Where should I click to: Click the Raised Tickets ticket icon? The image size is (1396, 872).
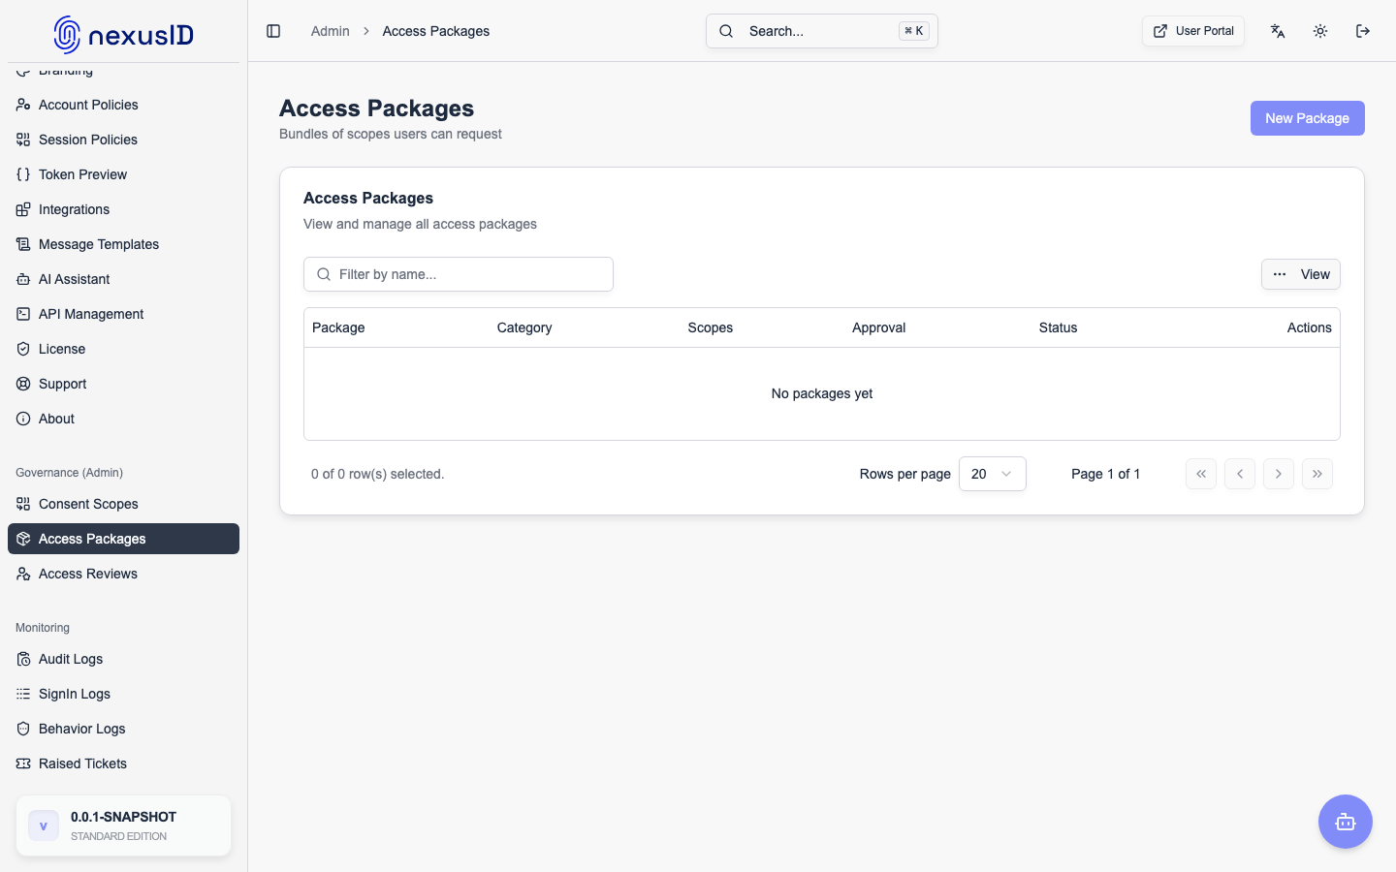click(x=23, y=763)
